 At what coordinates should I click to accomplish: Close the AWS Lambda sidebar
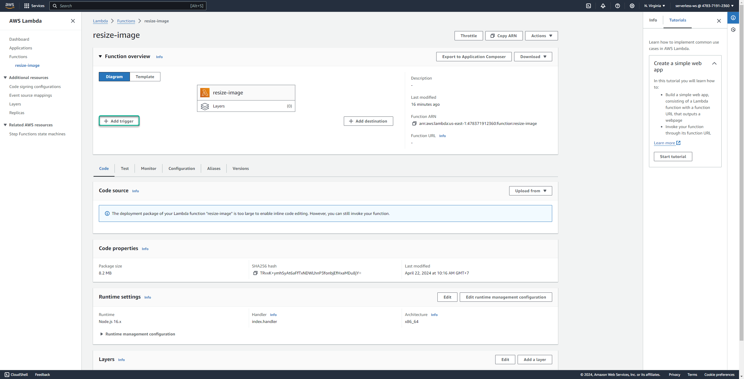[73, 21]
